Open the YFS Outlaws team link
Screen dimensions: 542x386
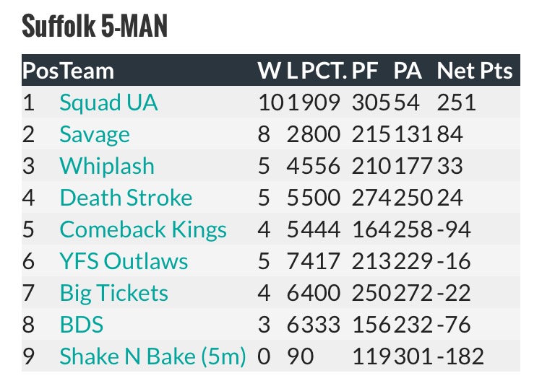[124, 261]
